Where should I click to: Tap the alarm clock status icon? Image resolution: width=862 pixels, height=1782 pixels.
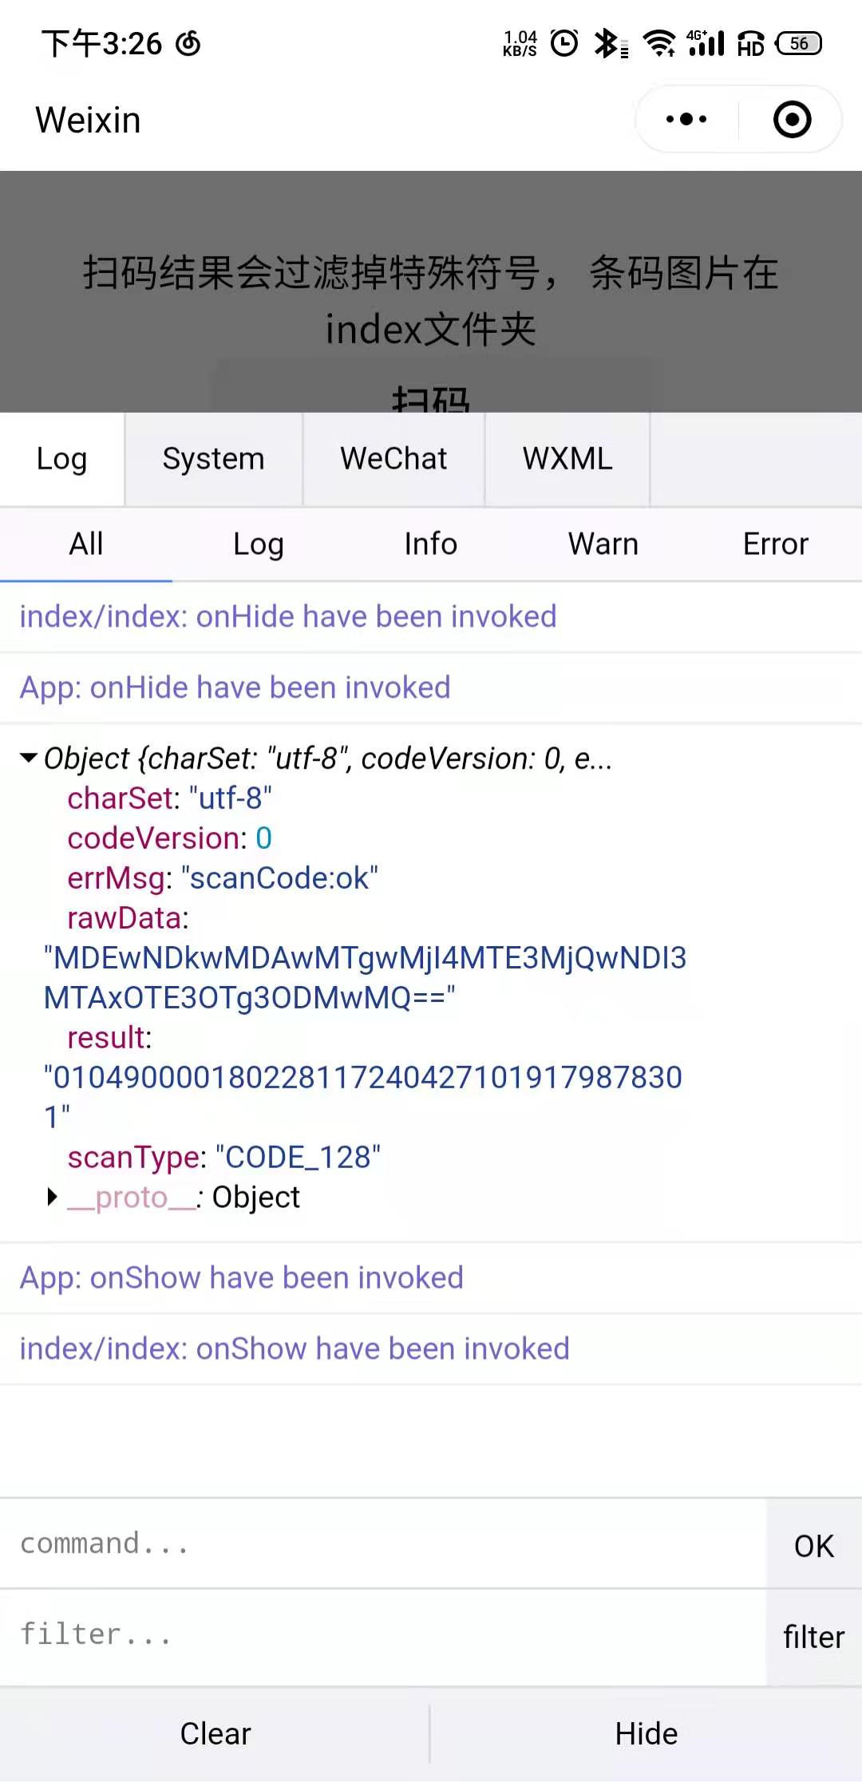tap(564, 43)
